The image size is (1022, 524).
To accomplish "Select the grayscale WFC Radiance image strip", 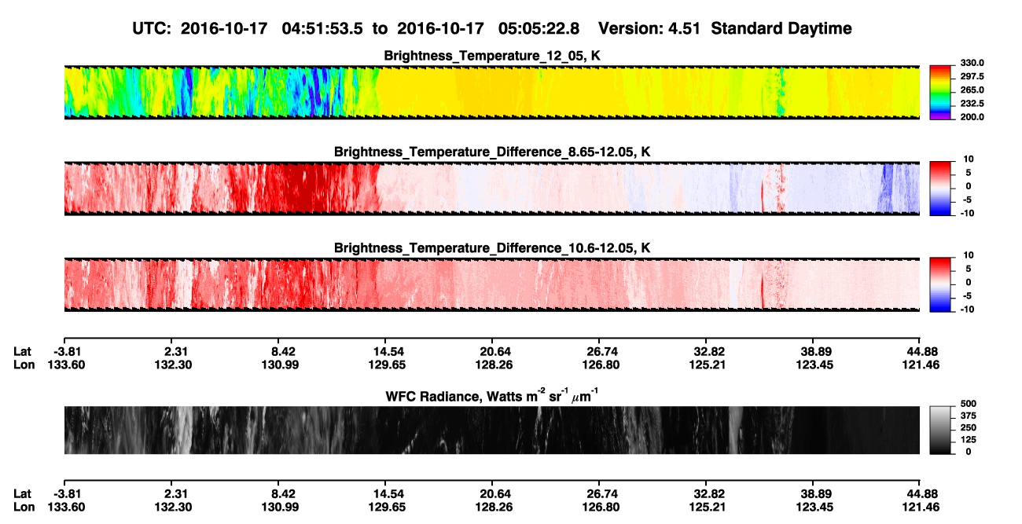I will [491, 430].
